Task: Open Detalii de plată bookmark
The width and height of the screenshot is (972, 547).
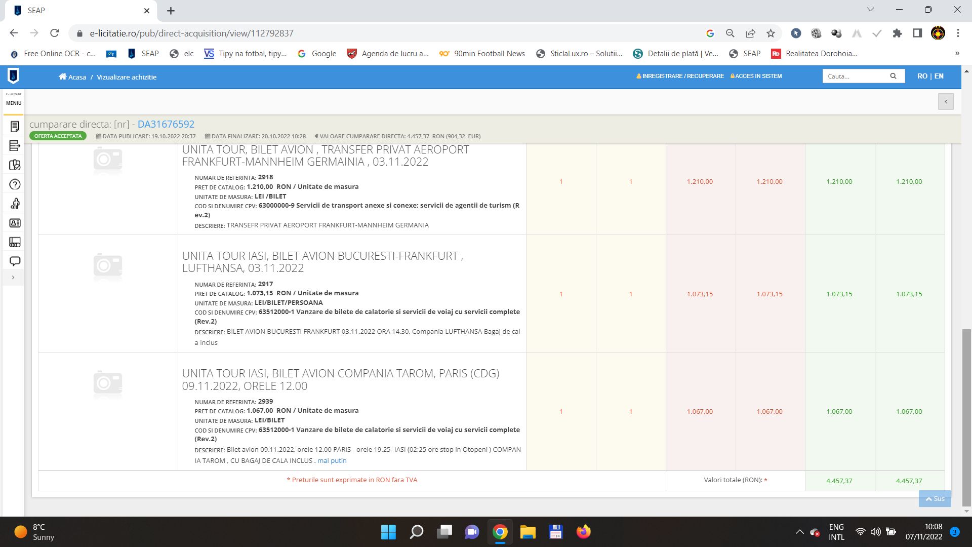Action: click(x=676, y=54)
